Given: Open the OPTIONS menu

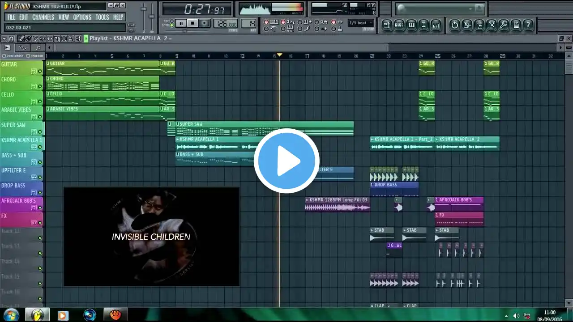Looking at the screenshot, I should (x=82, y=17).
